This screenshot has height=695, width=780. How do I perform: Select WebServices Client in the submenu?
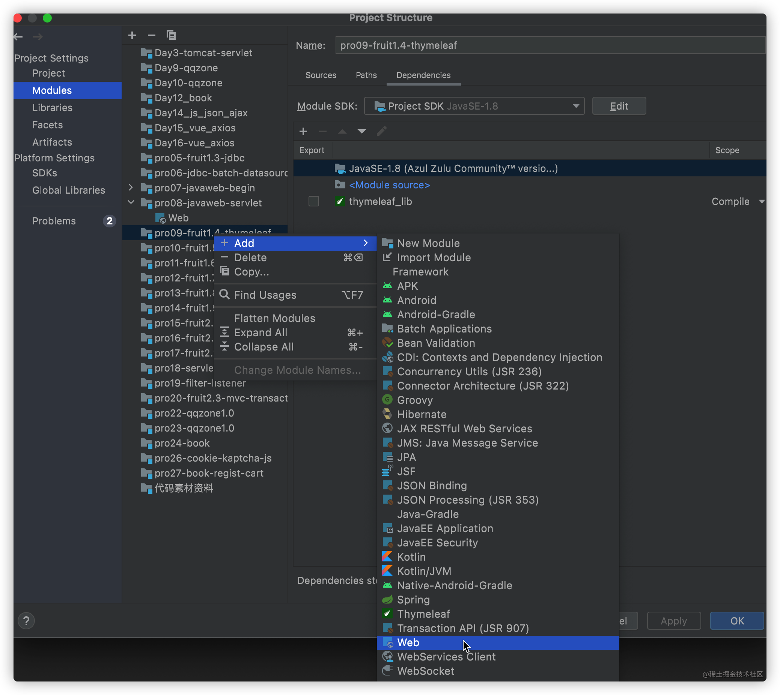point(498,657)
